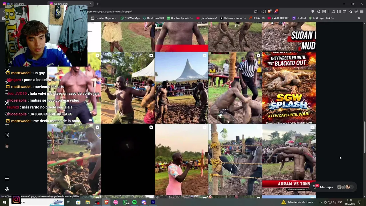Open Instagram More hamburger menu in sidebar
The height and width of the screenshot is (206, 366).
(x=7, y=179)
